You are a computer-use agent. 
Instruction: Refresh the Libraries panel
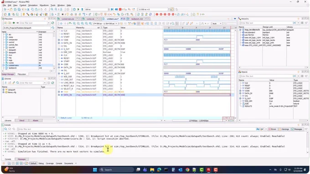52,83
